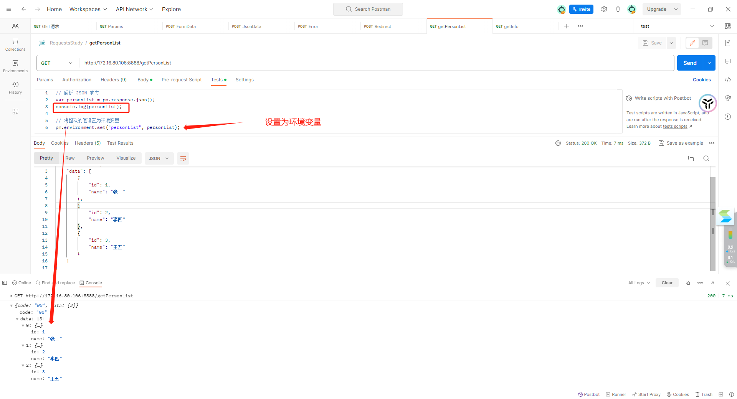Open the comments panel
The image size is (737, 399).
(728, 61)
